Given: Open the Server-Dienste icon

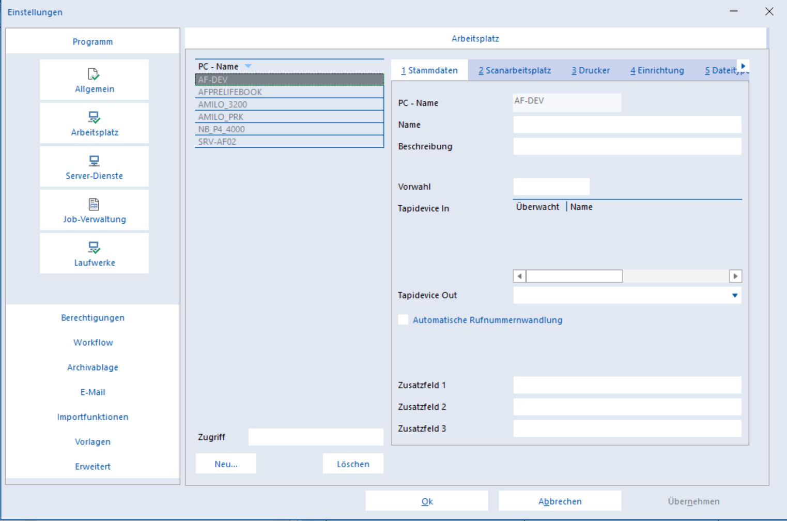Looking at the screenshot, I should pos(94,161).
